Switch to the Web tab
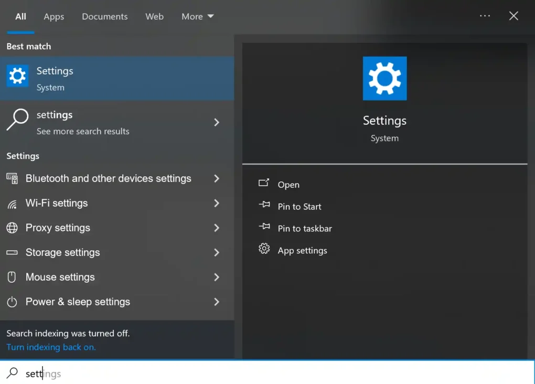Image resolution: width=535 pixels, height=384 pixels. pyautogui.click(x=155, y=16)
